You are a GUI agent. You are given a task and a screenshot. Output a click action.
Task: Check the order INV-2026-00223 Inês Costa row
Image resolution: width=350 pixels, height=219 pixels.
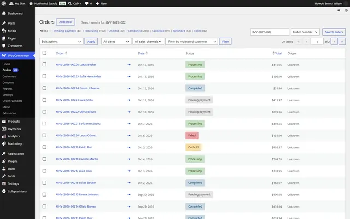(44, 100)
